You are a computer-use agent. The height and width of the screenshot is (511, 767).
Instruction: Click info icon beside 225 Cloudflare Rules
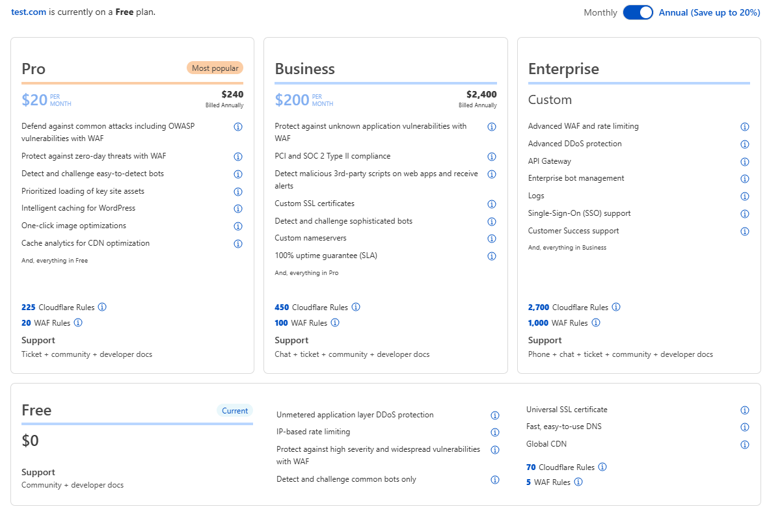[101, 307]
